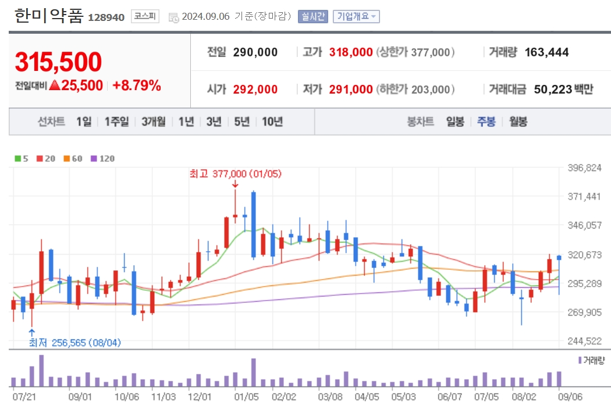Click the 396,824 price axis label
This screenshot has width=611, height=411.
click(584, 168)
